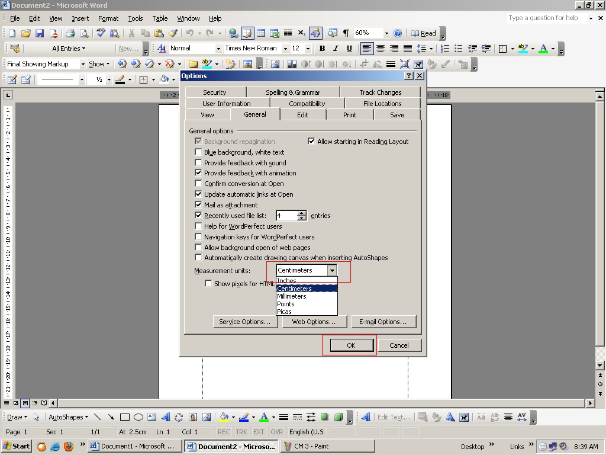Toggle Bold formatting

tap(322, 49)
